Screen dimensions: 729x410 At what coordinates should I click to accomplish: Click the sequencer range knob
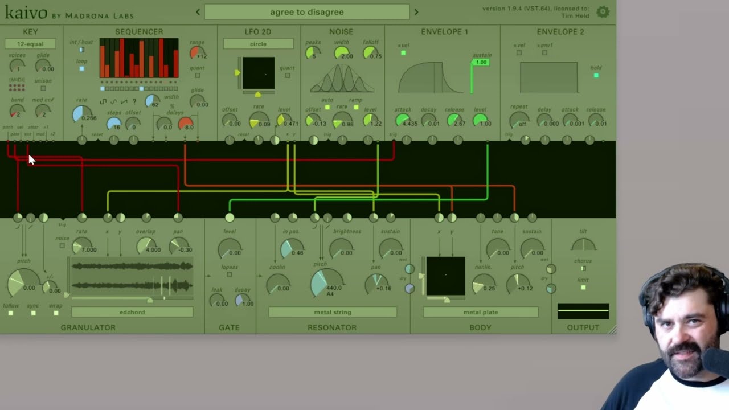197,53
